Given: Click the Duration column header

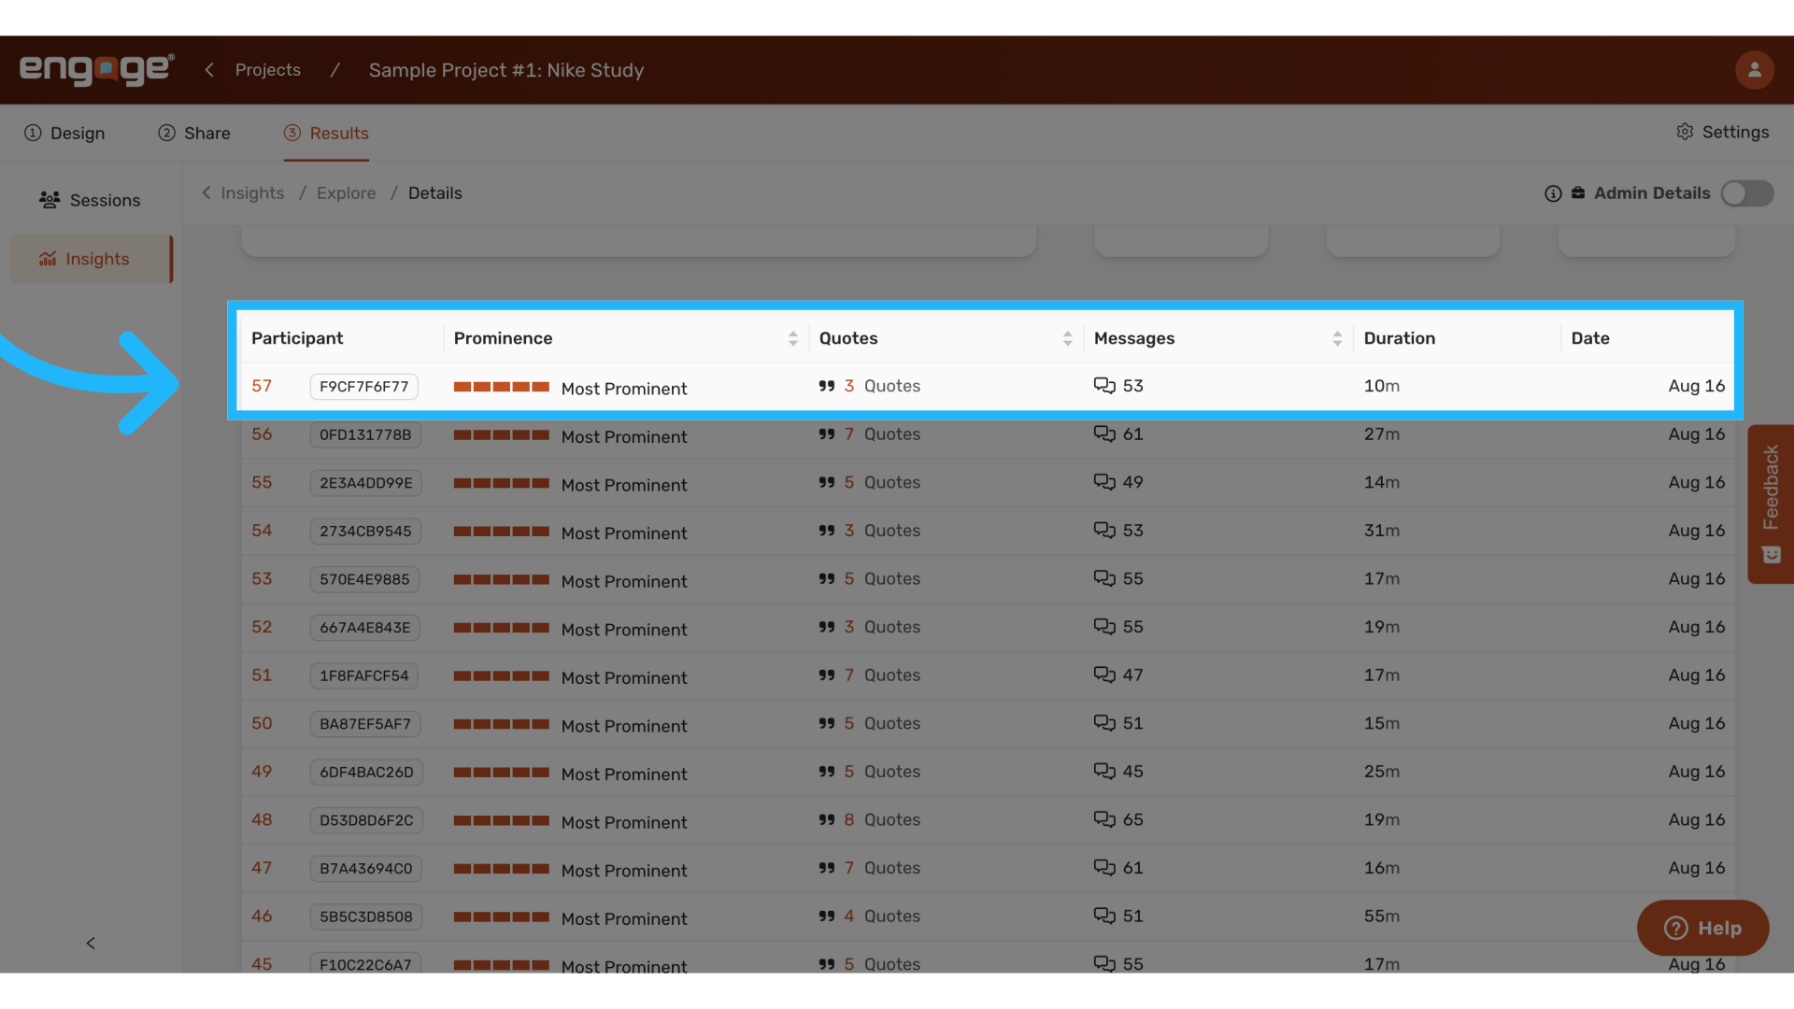Looking at the screenshot, I should [x=1399, y=338].
